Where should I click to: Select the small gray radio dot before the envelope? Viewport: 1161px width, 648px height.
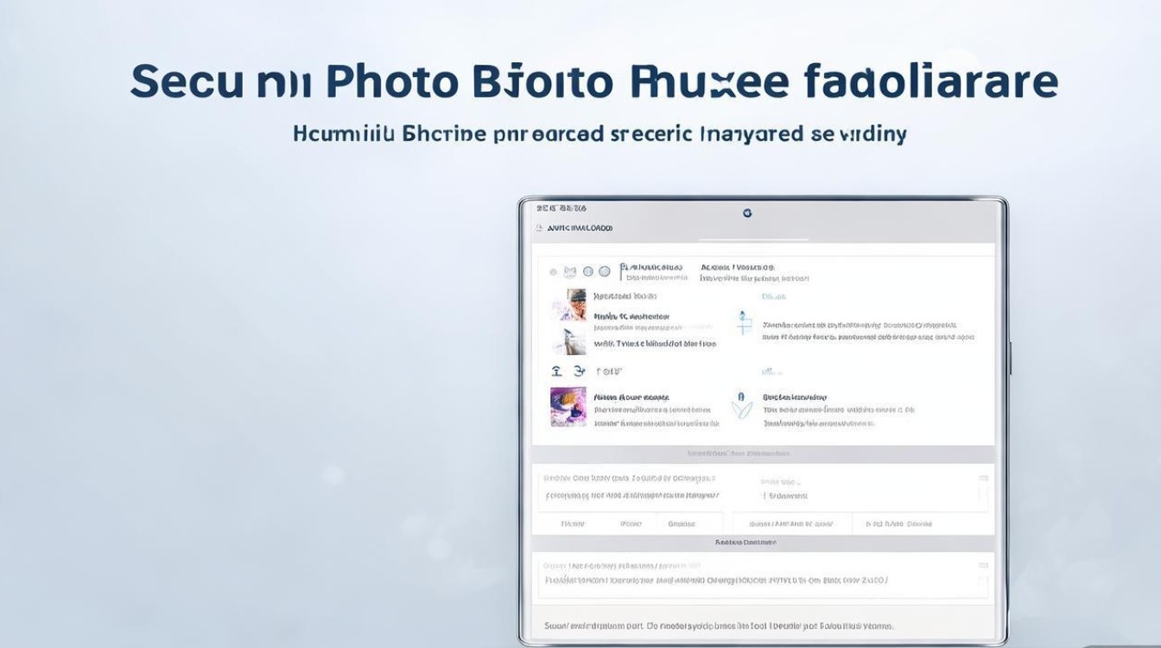pos(553,271)
